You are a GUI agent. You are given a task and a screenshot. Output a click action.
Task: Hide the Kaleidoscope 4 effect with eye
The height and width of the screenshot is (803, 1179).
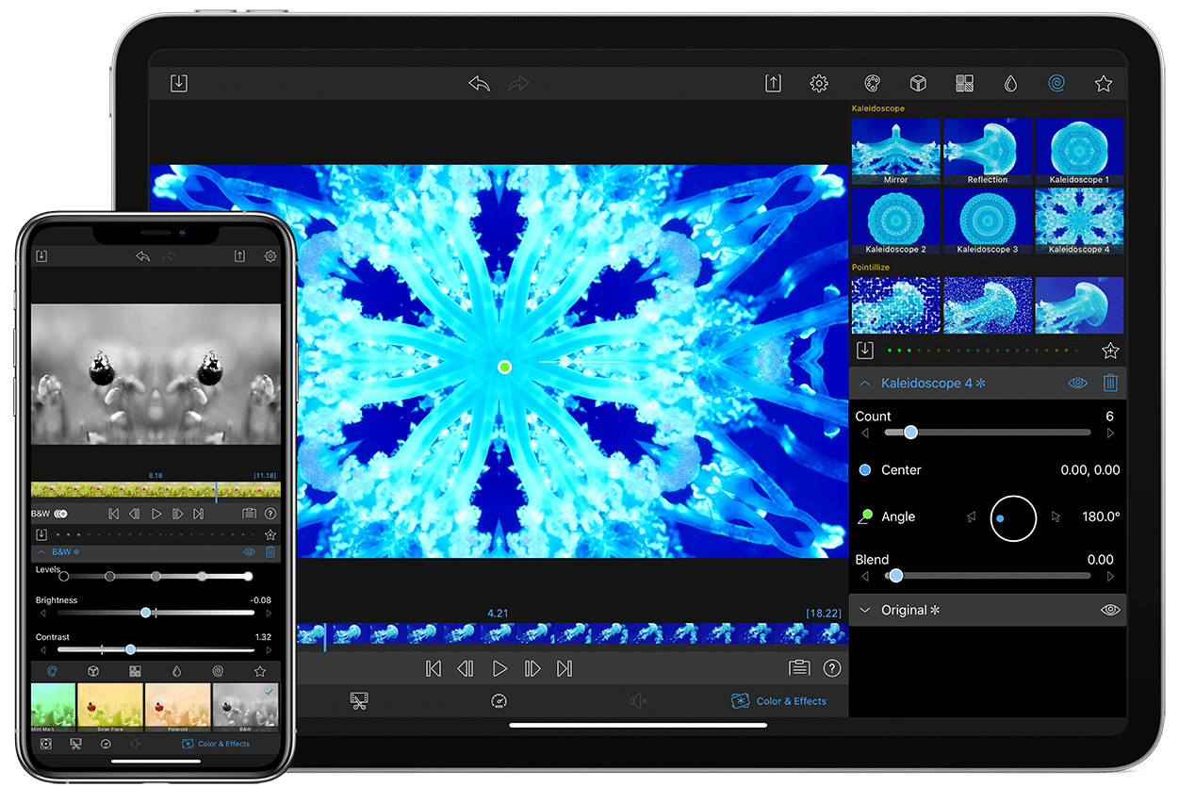click(1078, 383)
